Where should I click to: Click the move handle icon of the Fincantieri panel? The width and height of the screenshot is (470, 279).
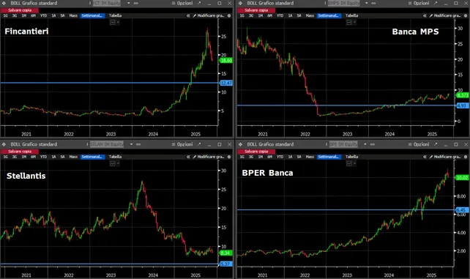[x=4, y=3]
